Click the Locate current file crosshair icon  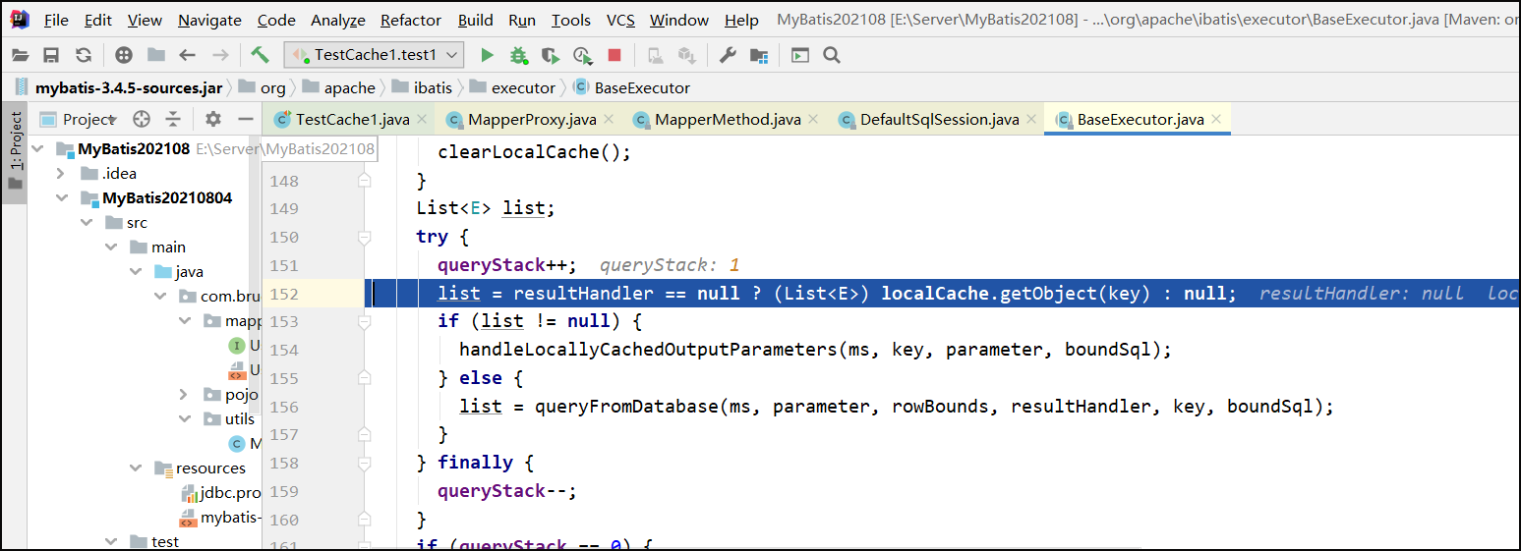coord(142,119)
